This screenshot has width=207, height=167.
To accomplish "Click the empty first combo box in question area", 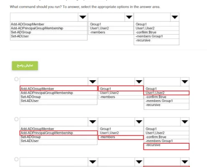I will click(44, 17).
